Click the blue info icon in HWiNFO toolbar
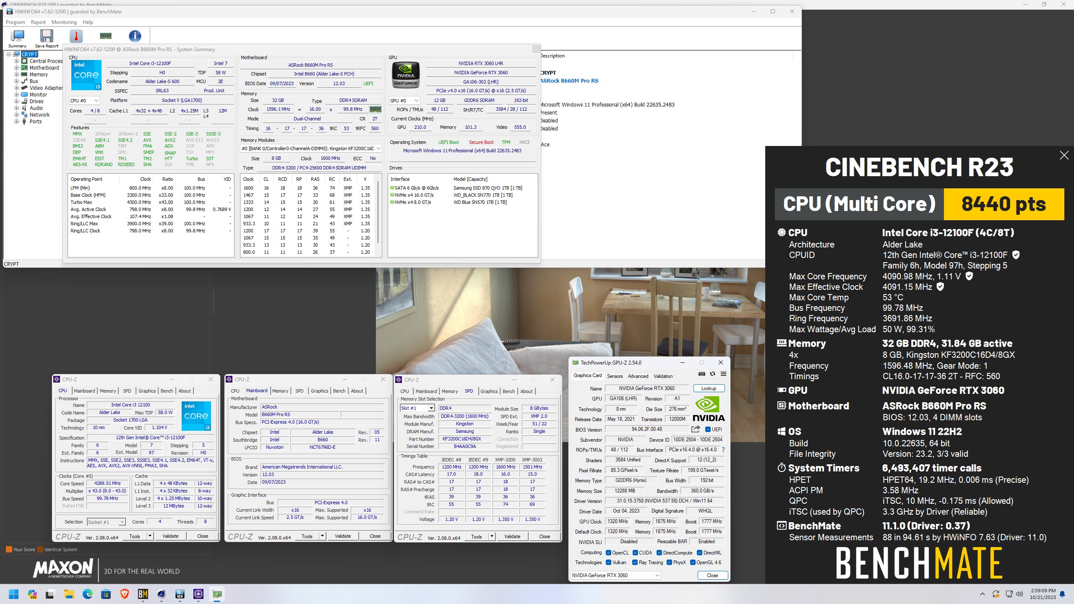 135,36
